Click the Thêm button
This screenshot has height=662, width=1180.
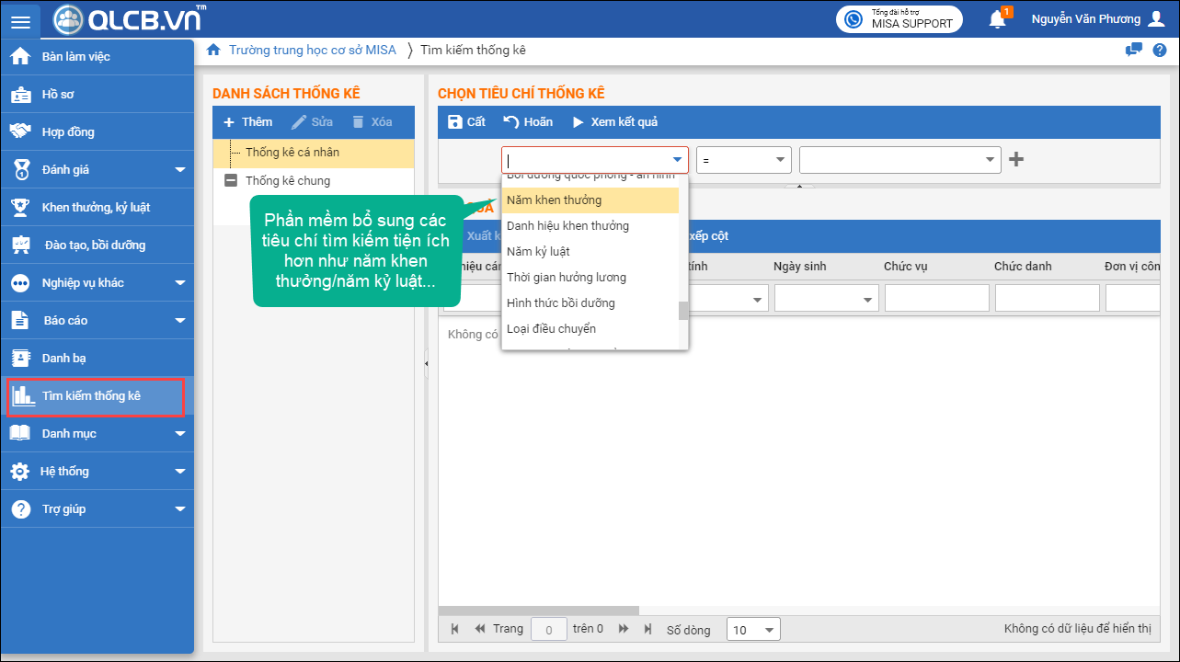(248, 121)
